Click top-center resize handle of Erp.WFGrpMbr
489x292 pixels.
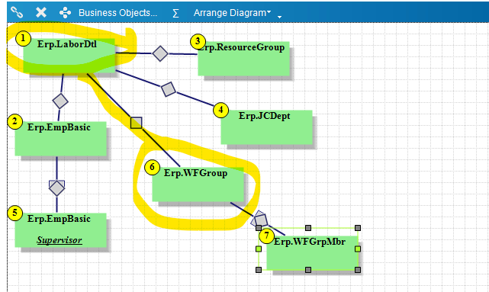point(308,228)
